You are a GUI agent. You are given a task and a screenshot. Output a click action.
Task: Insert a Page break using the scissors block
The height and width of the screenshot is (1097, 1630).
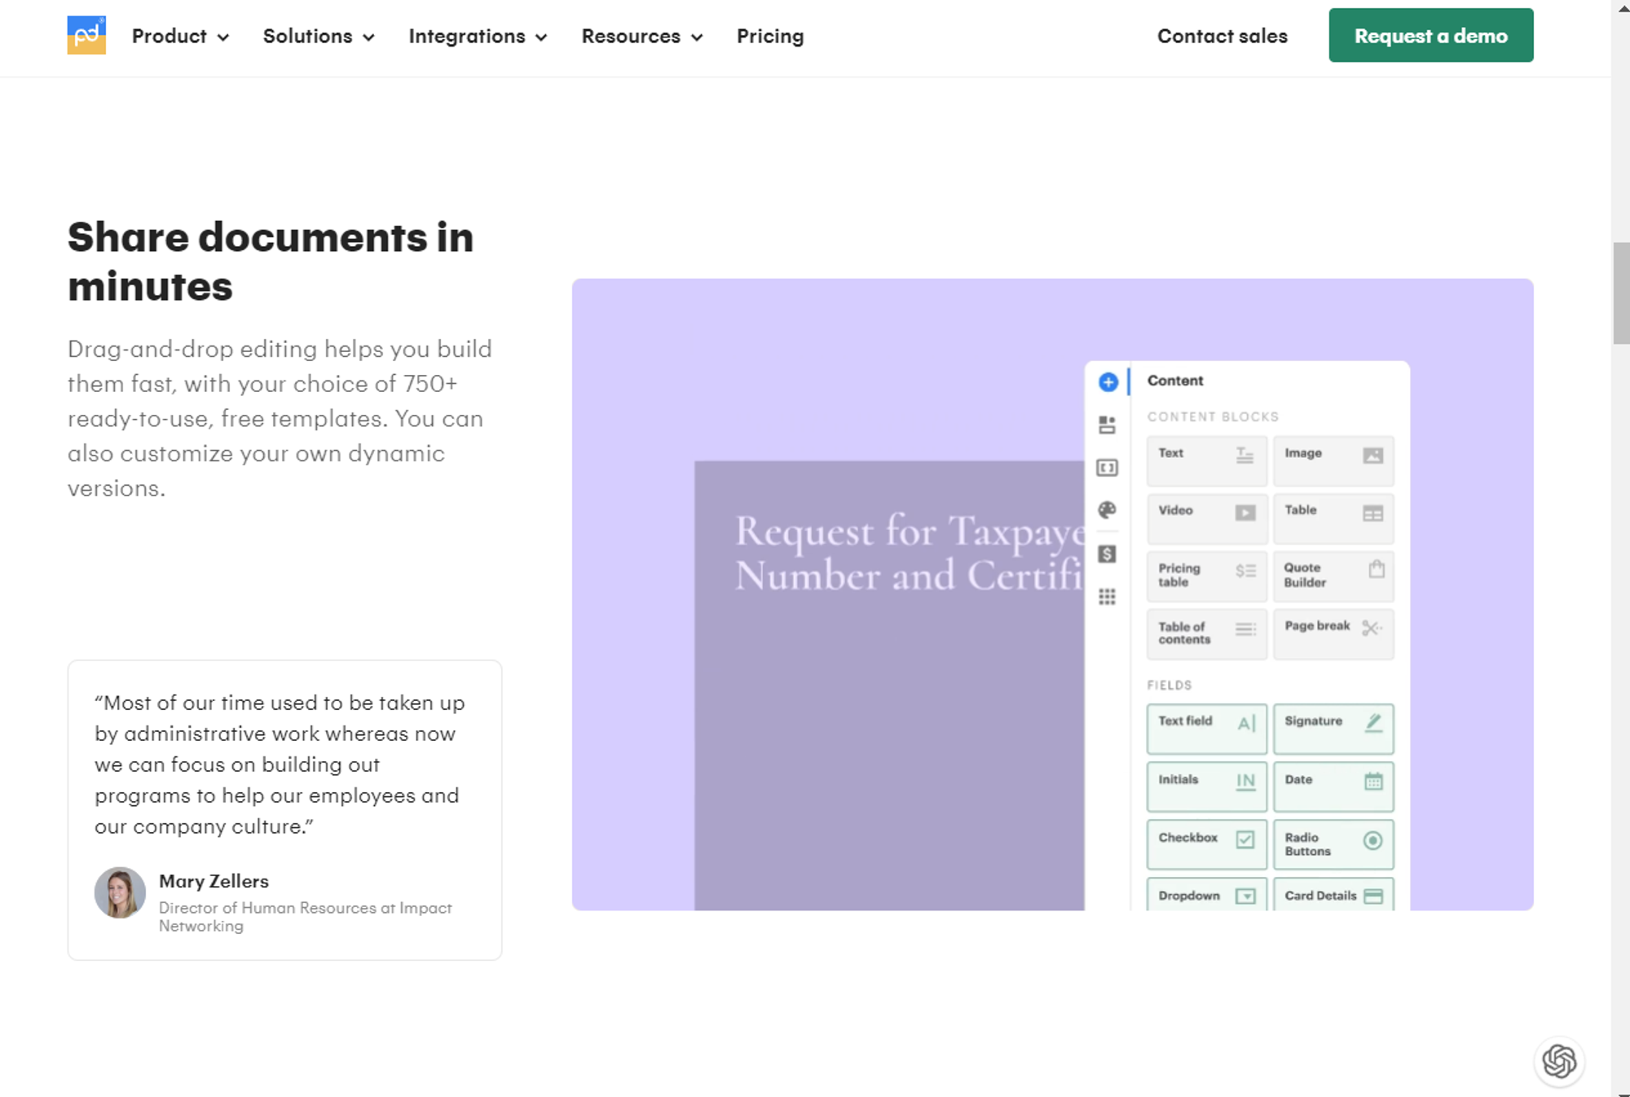coord(1333,633)
